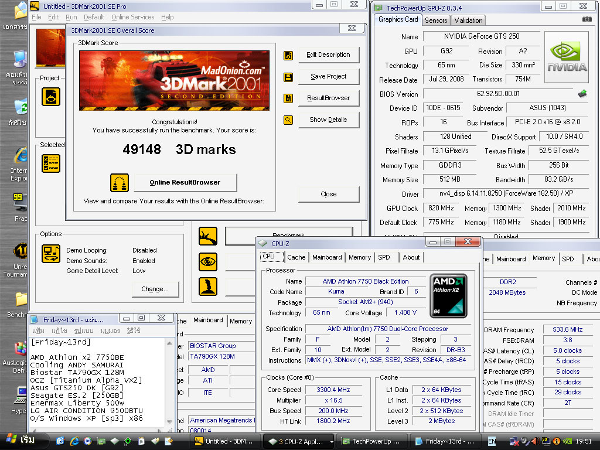Viewport: 600px width, 450px height.
Task: Click the Save Project floppy disk icon
Action: click(x=288, y=77)
